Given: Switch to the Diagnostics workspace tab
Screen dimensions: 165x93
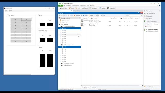Looking at the screenshot, I should [76, 11].
